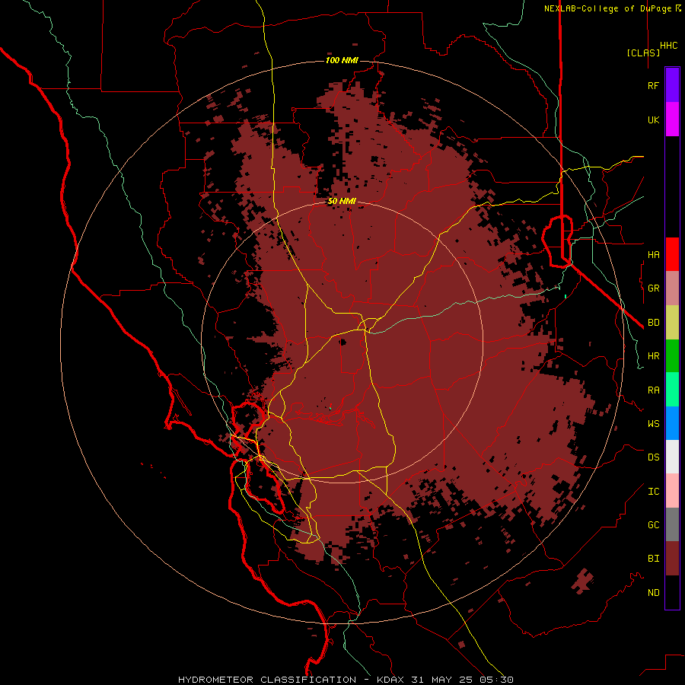Image resolution: width=685 pixels, height=685 pixels.
Task: Click the 100 NMI range ring label
Action: (342, 60)
